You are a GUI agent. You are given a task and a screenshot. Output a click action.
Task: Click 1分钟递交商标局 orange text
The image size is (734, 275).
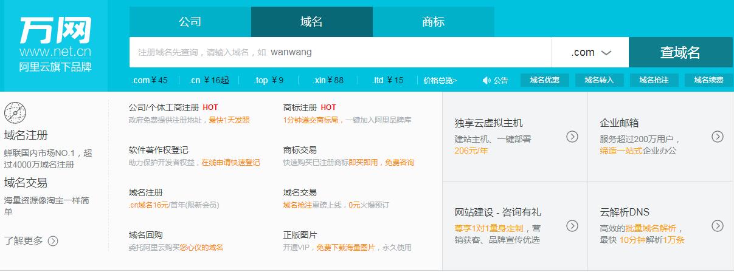[311, 120]
